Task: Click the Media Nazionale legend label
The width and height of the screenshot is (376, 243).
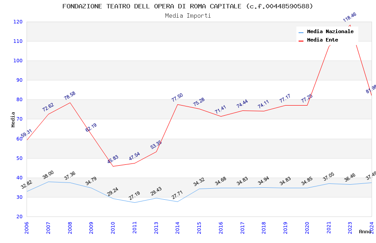Action: coord(330,31)
